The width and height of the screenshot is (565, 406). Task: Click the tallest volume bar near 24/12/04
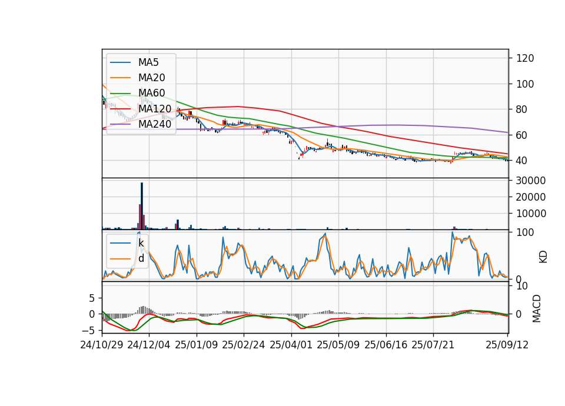[x=142, y=206]
